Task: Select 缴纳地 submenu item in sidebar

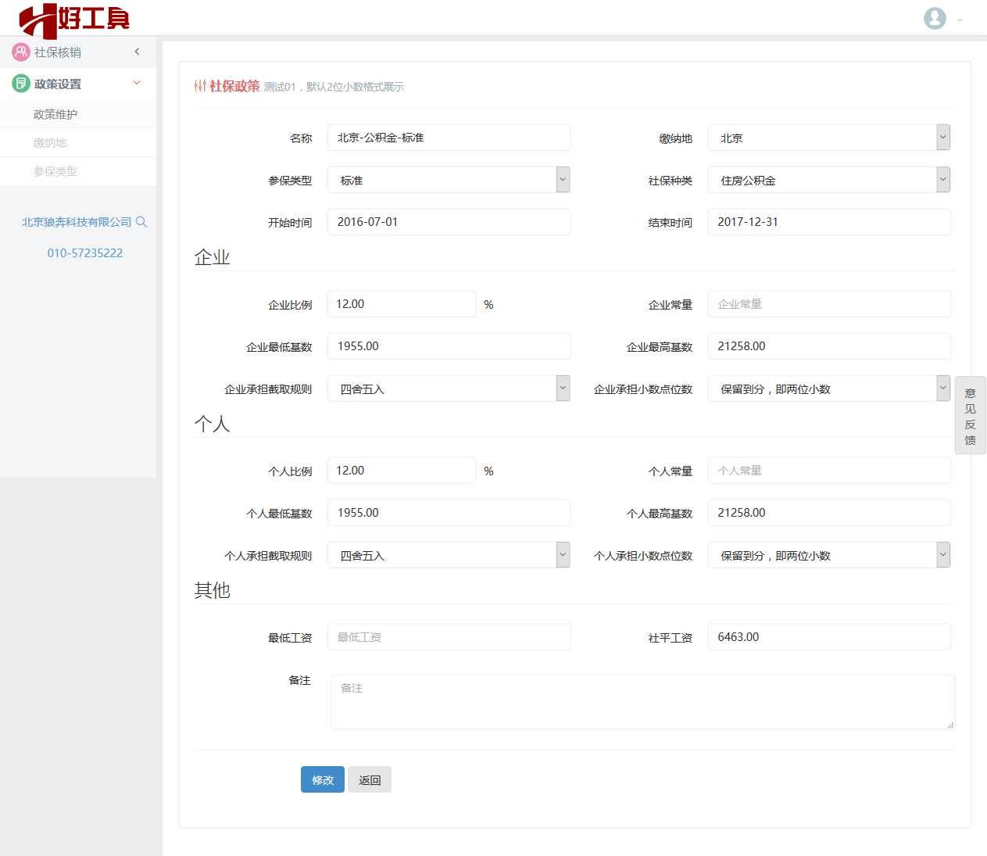Action: click(78, 142)
